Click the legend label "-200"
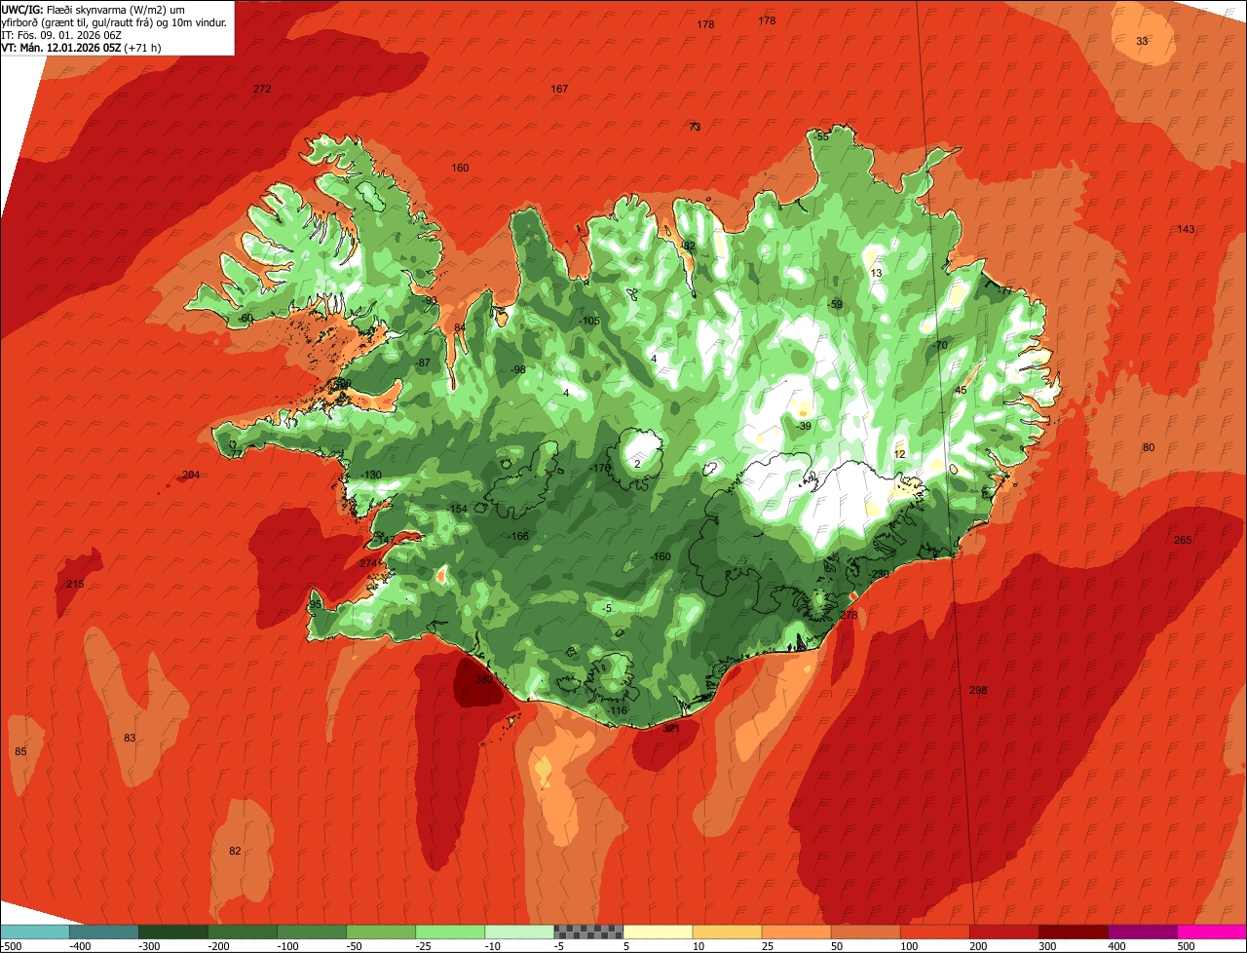1247x953 pixels. 220,946
